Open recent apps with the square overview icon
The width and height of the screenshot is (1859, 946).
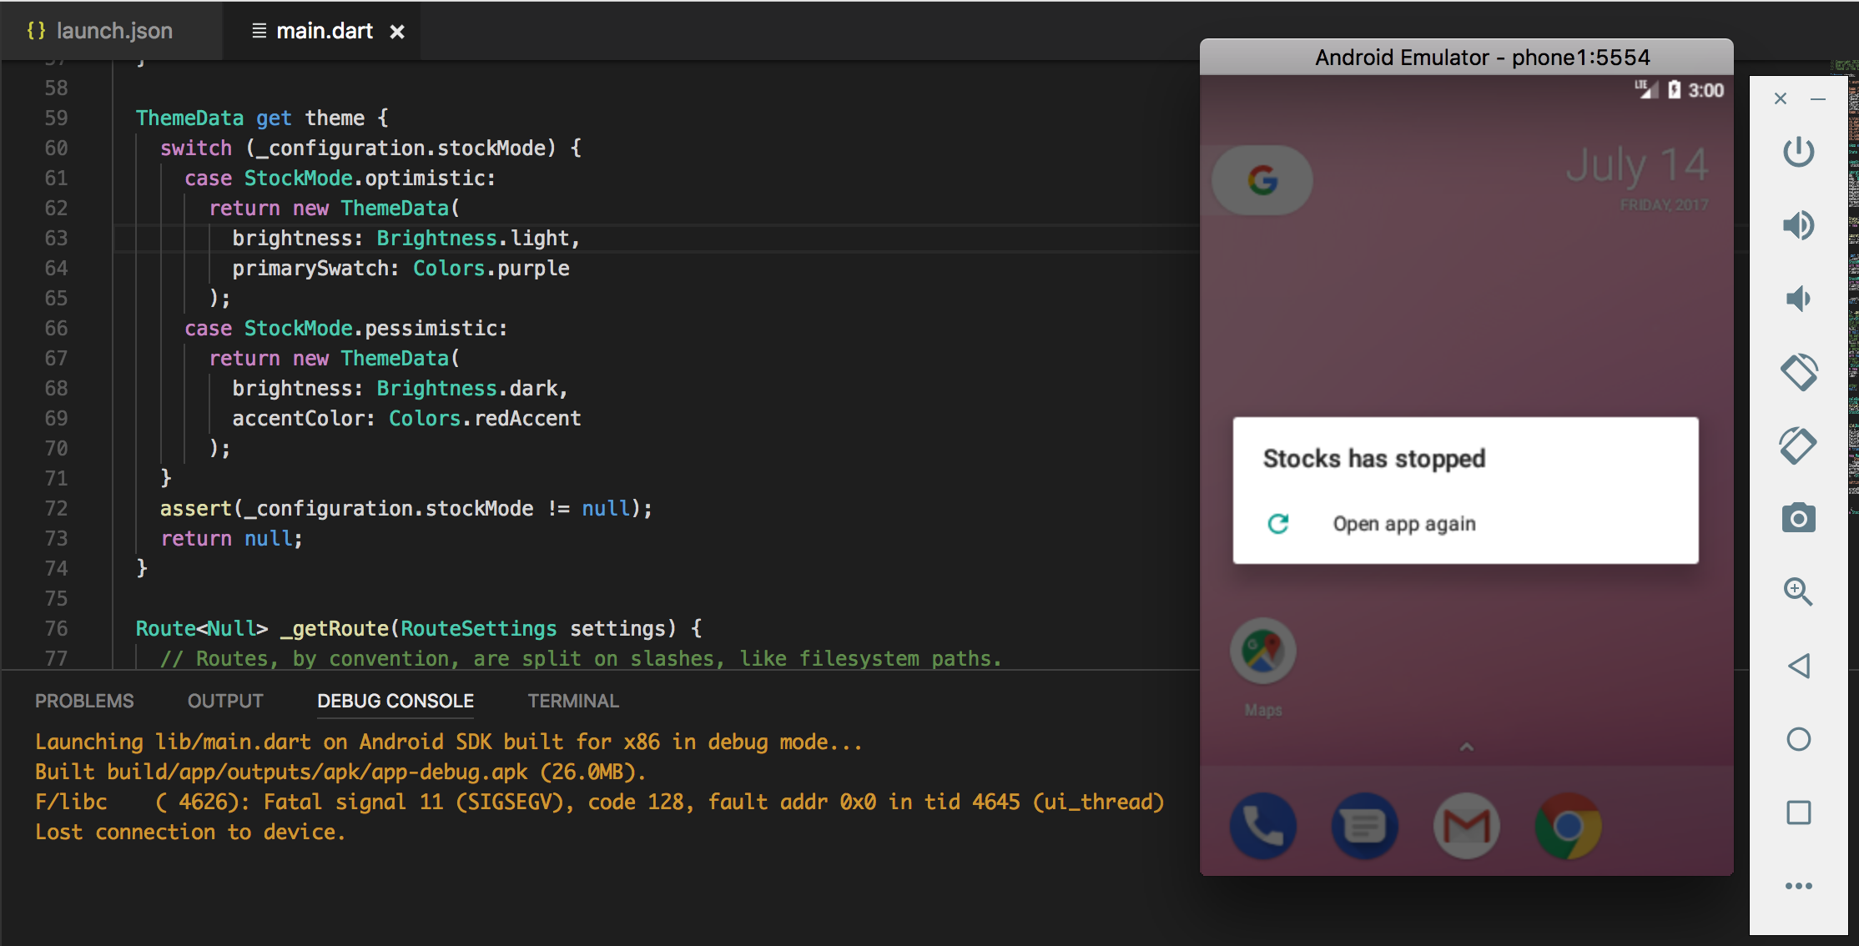click(x=1799, y=813)
